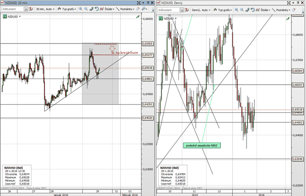The width and height of the screenshot is (306, 196).
Task: Click the measure tool icon in 30 min toolbar
Action: [x=91, y=9]
